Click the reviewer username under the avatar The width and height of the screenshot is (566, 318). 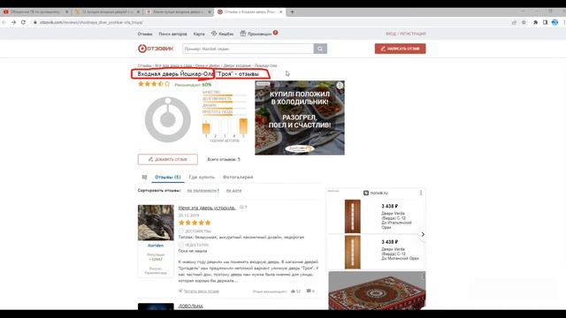[156, 246]
